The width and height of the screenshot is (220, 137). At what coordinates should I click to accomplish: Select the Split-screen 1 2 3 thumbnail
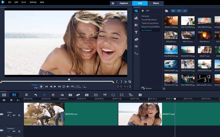204,78
